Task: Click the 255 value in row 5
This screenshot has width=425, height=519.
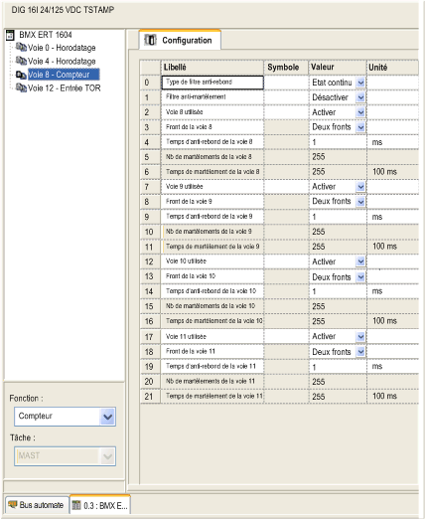Action: pos(319,157)
